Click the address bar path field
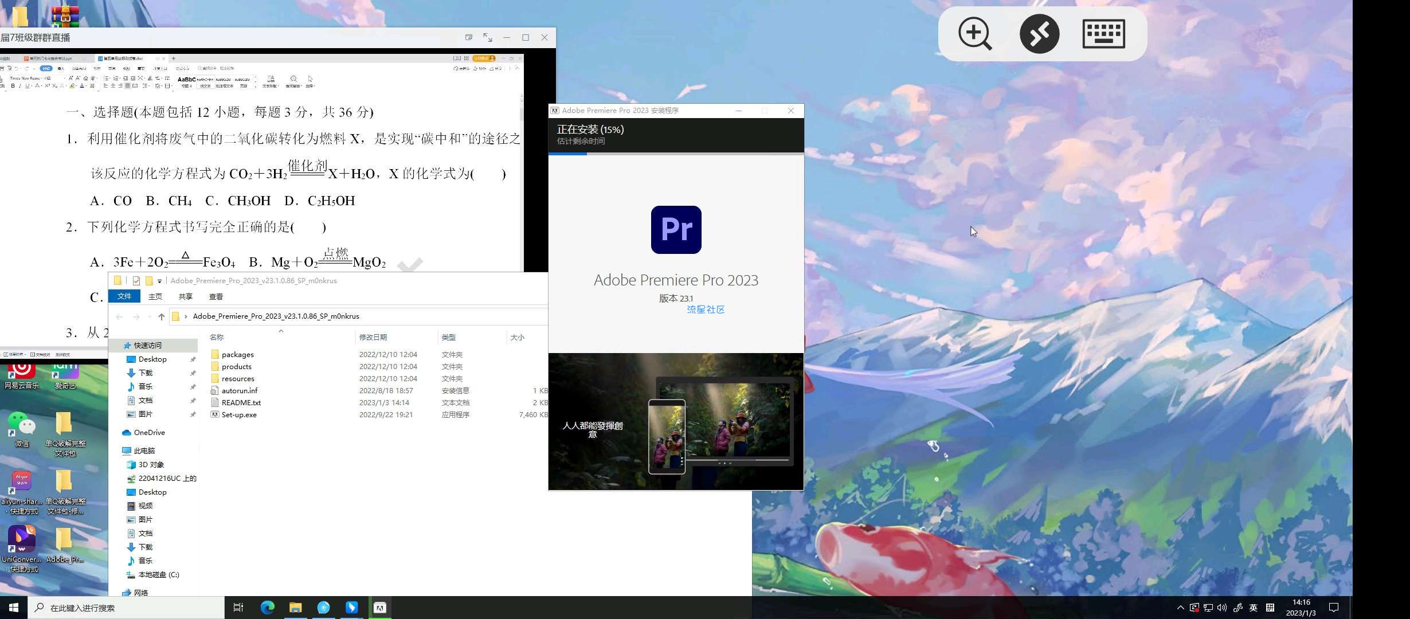The image size is (1410, 619). [x=358, y=316]
